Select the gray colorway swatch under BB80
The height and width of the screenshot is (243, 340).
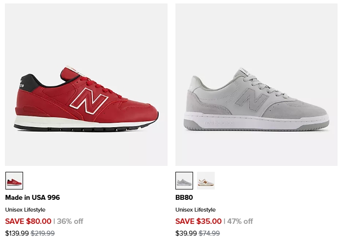tap(184, 181)
